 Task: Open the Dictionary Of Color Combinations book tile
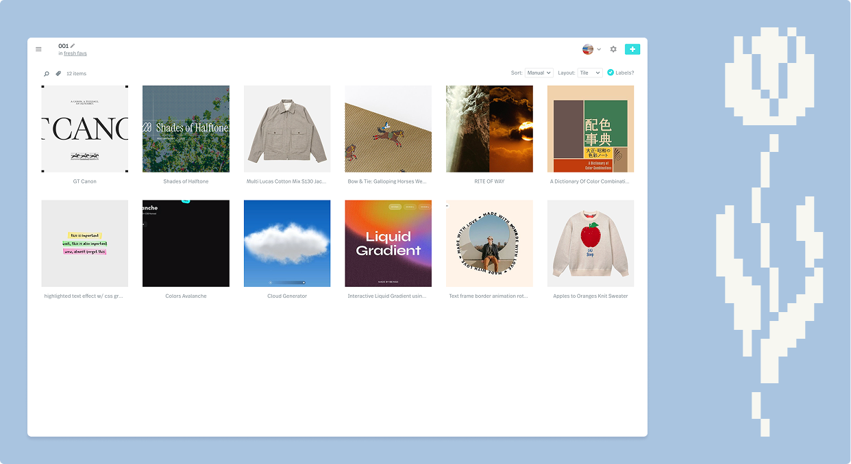click(x=591, y=129)
